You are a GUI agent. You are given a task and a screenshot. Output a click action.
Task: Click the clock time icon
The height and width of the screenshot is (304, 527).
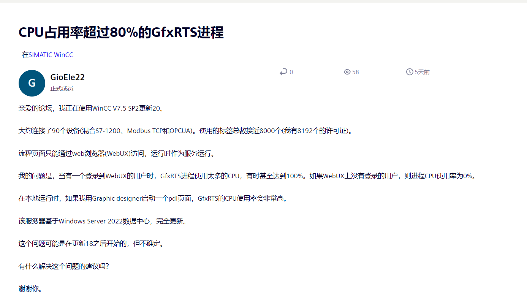click(409, 72)
